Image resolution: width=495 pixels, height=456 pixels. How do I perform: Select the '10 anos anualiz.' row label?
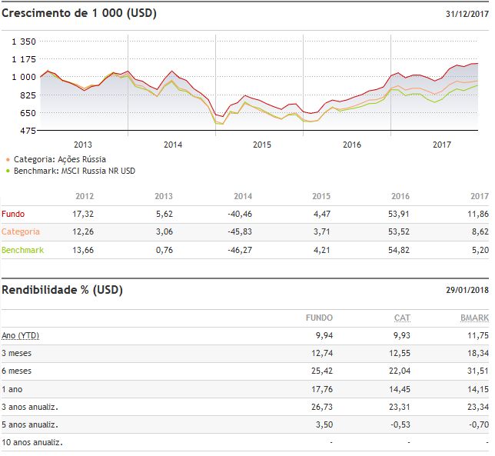(32, 442)
